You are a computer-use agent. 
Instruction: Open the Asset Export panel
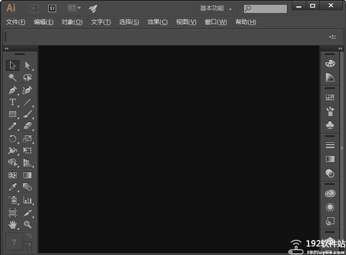[330, 221]
